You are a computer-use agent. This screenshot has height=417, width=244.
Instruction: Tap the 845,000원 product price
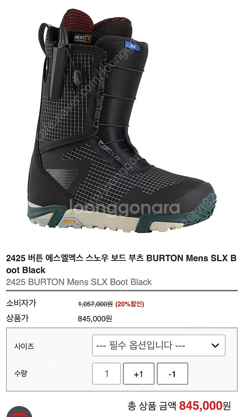tap(95, 318)
